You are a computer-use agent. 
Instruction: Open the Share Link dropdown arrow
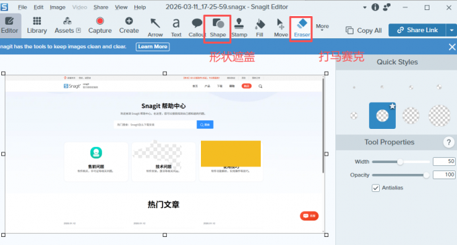click(452, 30)
